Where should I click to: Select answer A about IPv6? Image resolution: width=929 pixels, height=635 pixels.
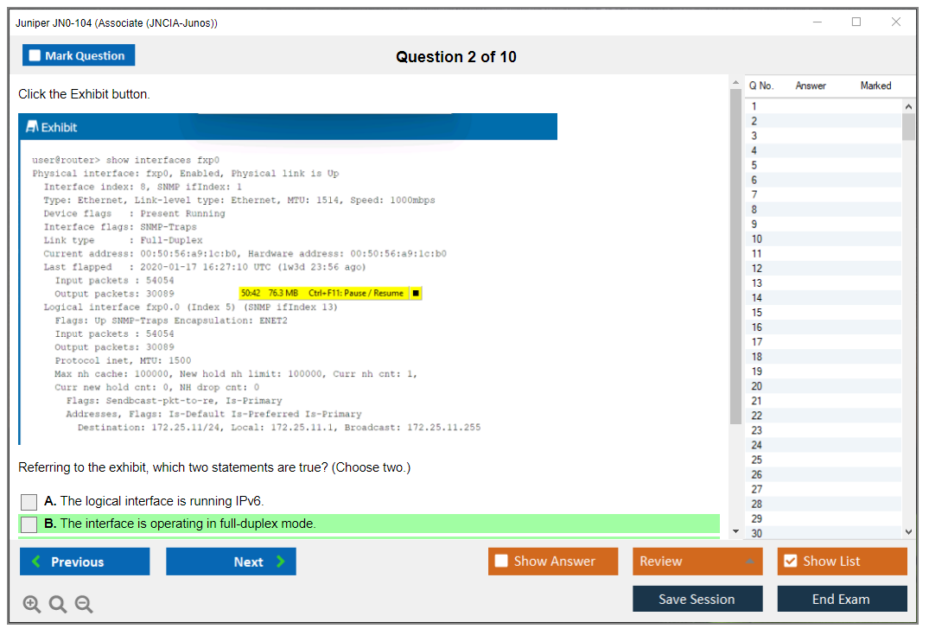pyautogui.click(x=29, y=502)
